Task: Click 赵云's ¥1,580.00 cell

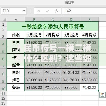Action: (34, 65)
